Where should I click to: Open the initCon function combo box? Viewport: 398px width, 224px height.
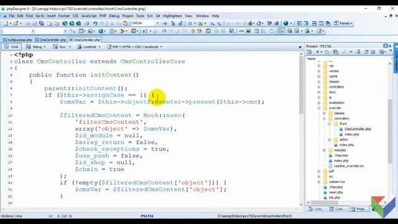[157, 24]
